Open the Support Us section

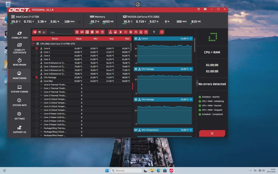coord(19,129)
